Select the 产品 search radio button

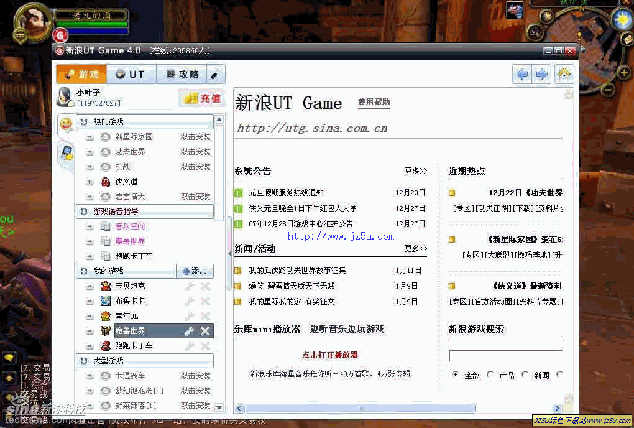click(x=490, y=374)
